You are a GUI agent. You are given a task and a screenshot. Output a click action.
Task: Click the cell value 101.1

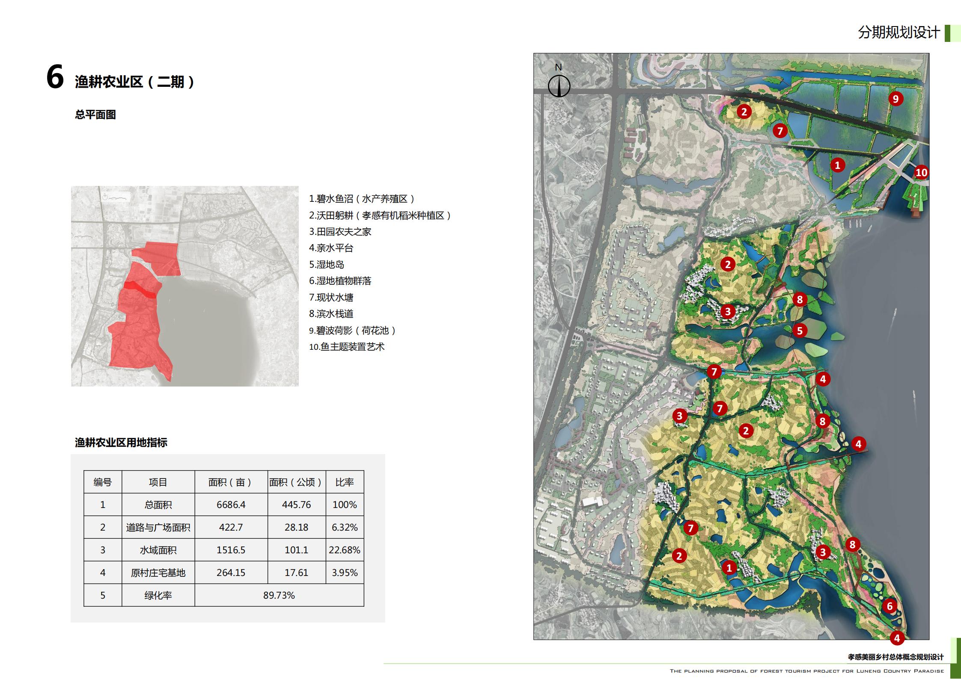point(297,550)
